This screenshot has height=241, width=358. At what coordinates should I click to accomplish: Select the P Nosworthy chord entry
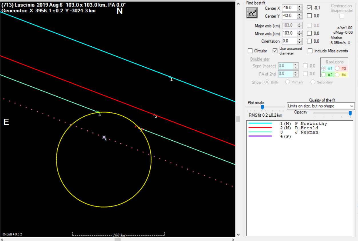(303, 124)
